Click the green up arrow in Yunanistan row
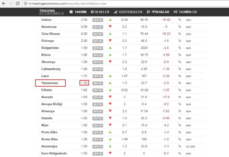Image resolution: width=229 pixels, height=157 pixels. pos(110,83)
